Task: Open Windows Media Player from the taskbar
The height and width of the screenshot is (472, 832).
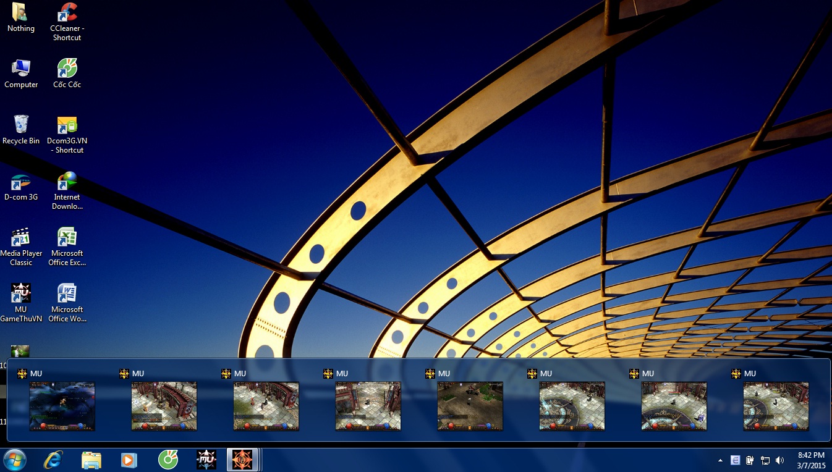Action: [129, 460]
